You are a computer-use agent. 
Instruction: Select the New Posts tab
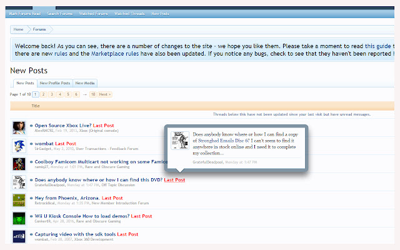25,83
